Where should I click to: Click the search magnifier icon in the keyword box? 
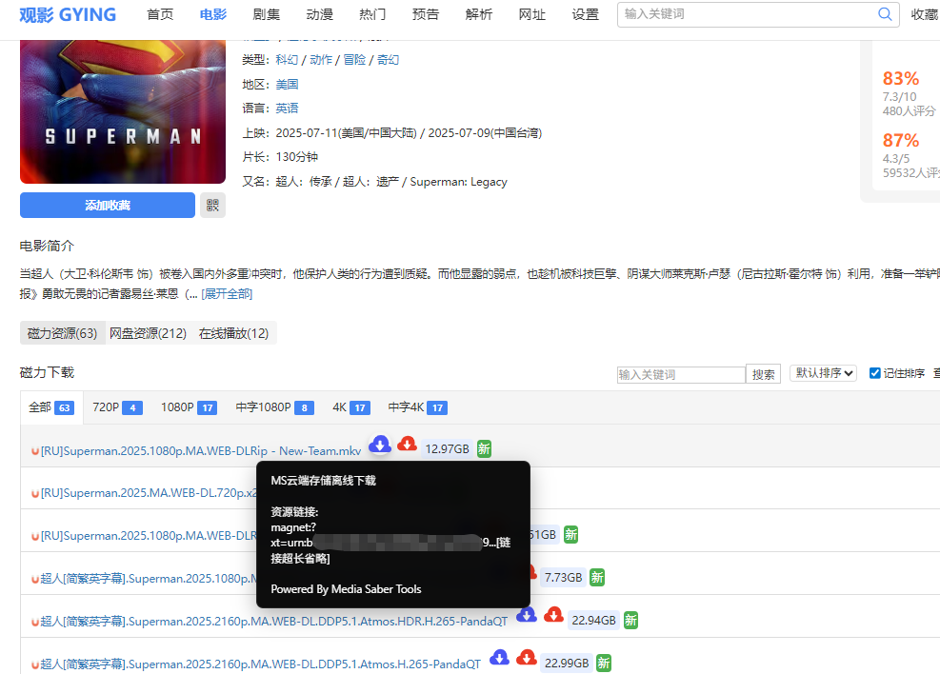(883, 14)
